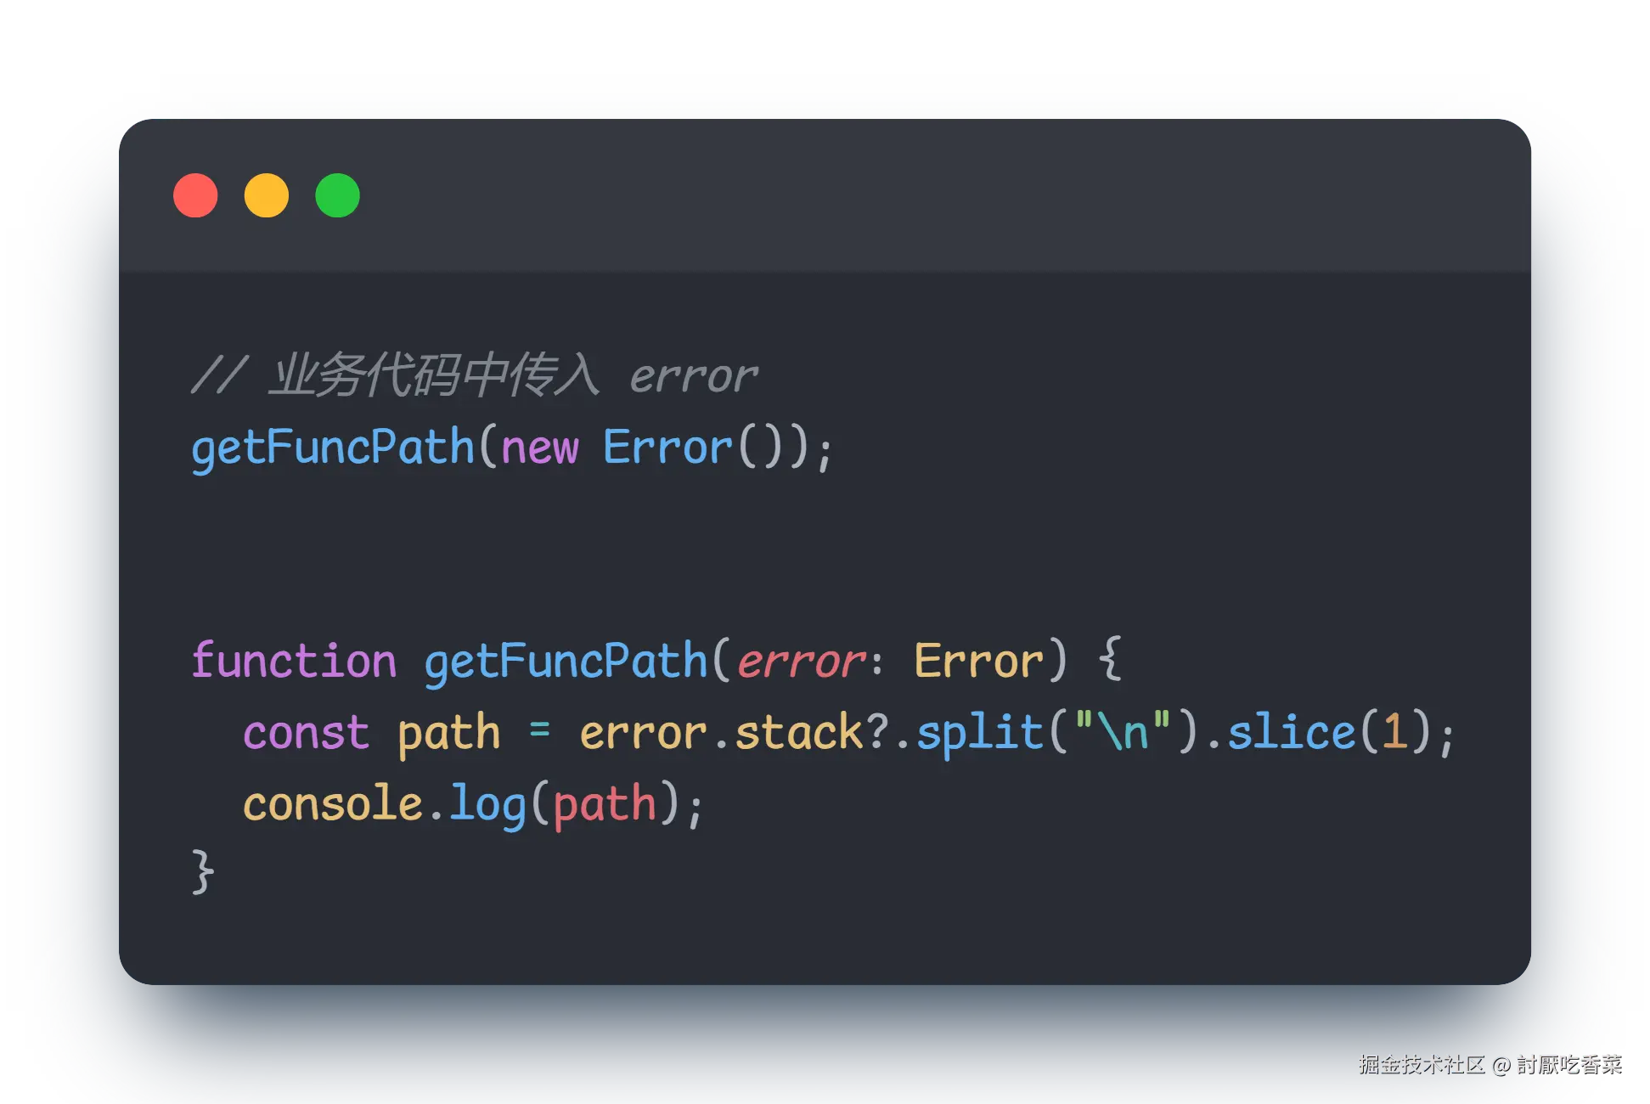The width and height of the screenshot is (1650, 1104).
Task: Click the word 'error' in the comment
Action: coord(693,377)
